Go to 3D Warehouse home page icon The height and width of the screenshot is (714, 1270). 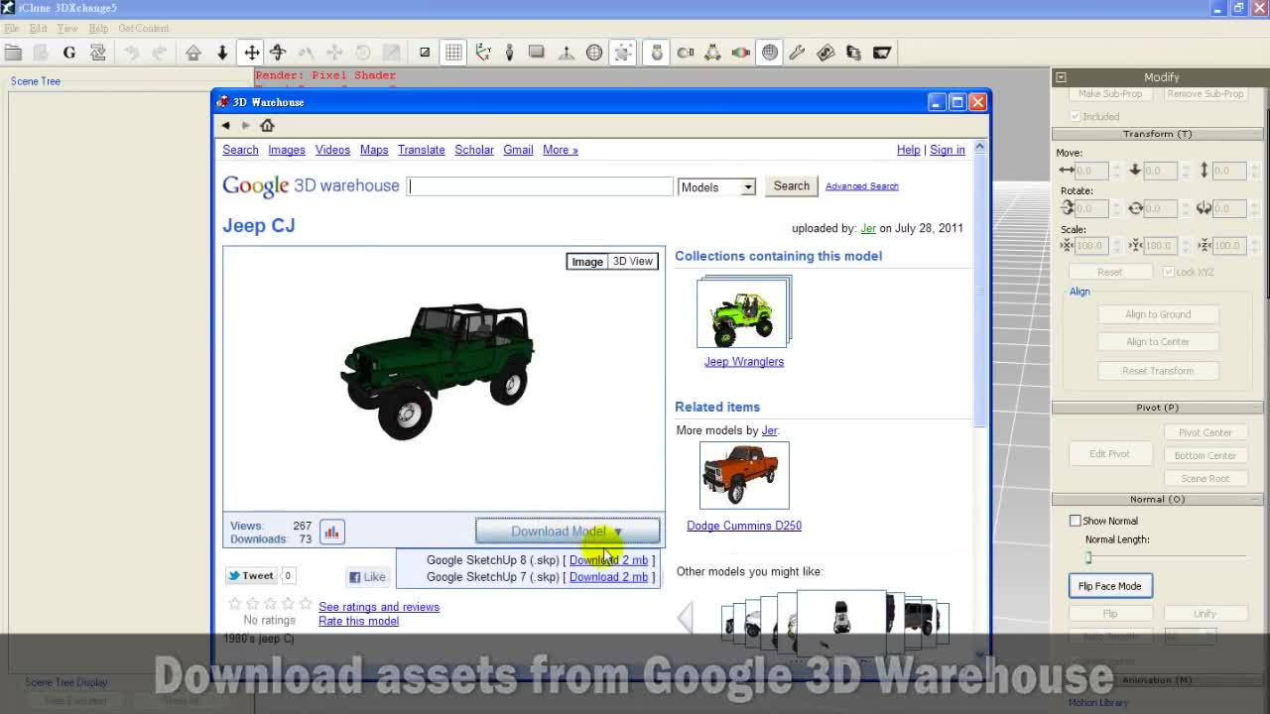pyautogui.click(x=267, y=125)
